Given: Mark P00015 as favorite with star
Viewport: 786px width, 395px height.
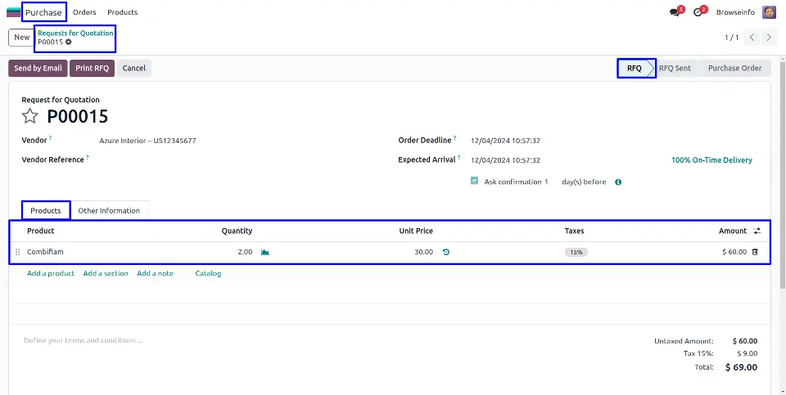Looking at the screenshot, I should pyautogui.click(x=30, y=116).
